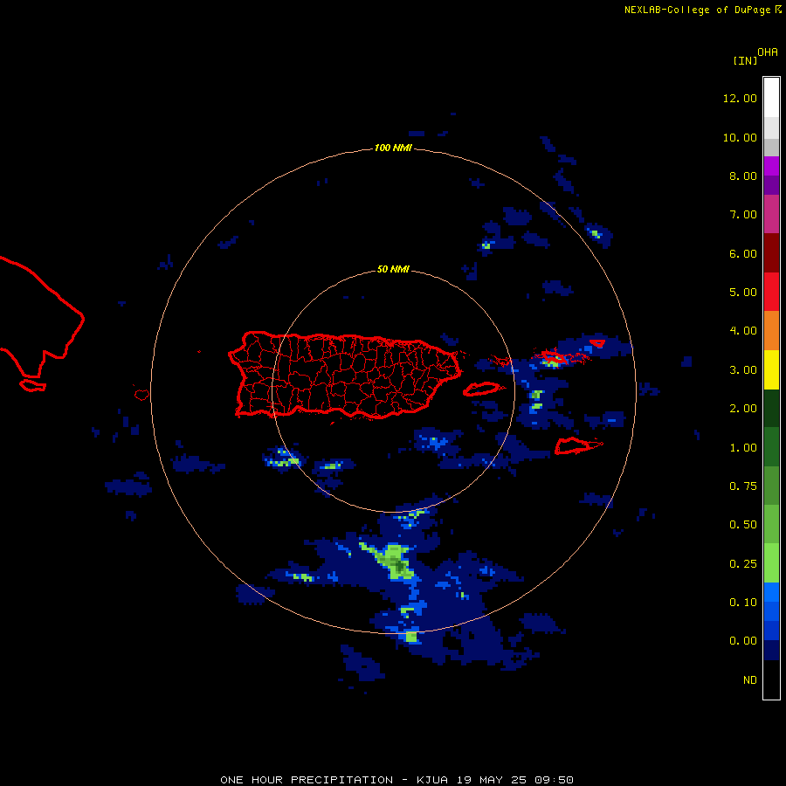Click the bright blue legend swatch
The height and width of the screenshot is (786, 786).
[771, 592]
